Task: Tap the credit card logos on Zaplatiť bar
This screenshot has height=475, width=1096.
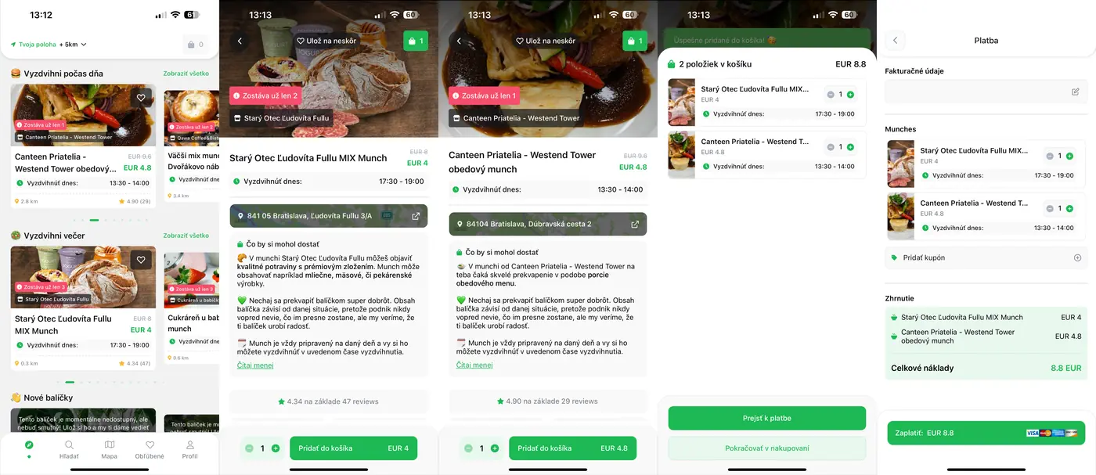Action: 1051,433
